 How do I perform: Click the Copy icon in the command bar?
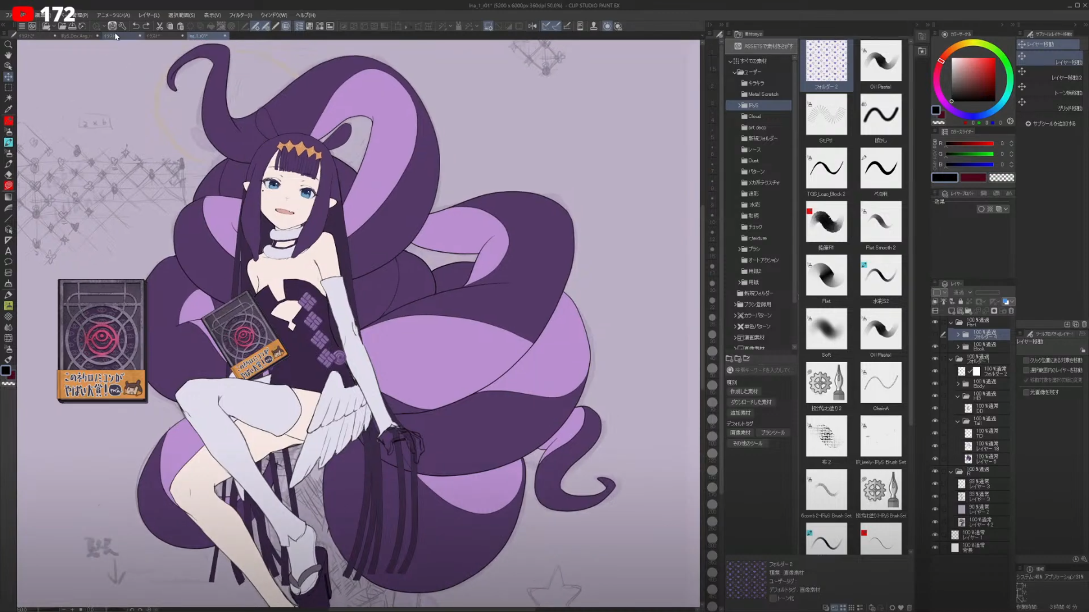170,26
